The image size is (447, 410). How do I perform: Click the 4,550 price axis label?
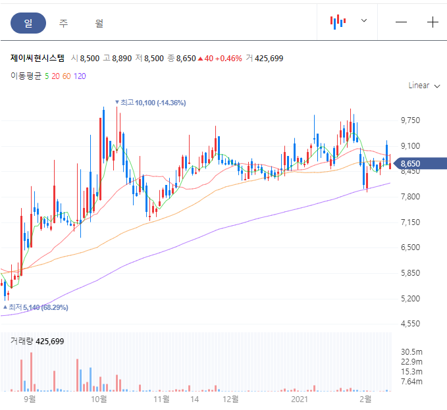coord(410,324)
